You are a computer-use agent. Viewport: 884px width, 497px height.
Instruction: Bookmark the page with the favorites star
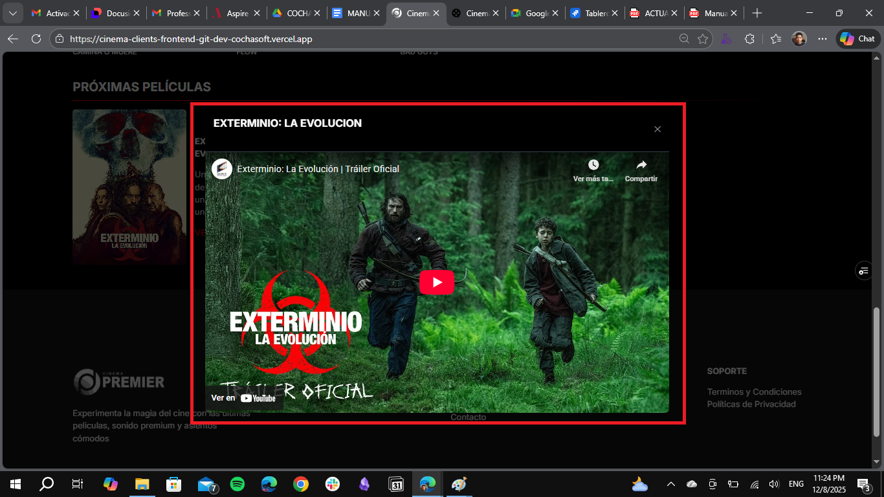tap(703, 38)
